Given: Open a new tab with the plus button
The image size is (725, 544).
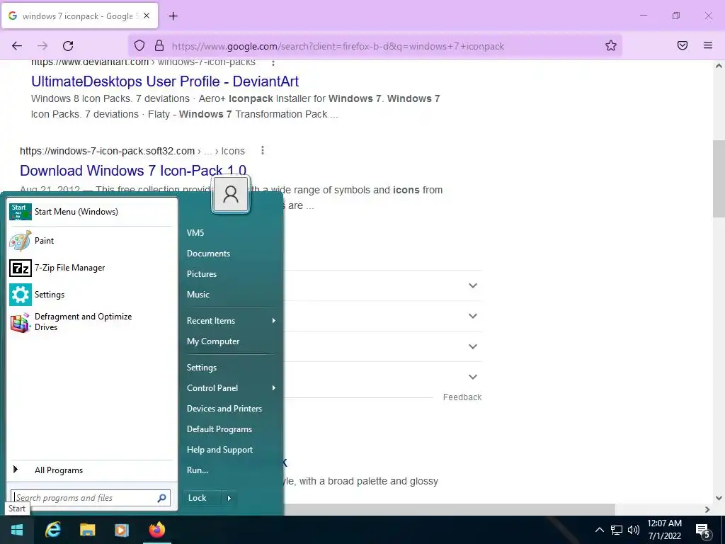Looking at the screenshot, I should 173,16.
